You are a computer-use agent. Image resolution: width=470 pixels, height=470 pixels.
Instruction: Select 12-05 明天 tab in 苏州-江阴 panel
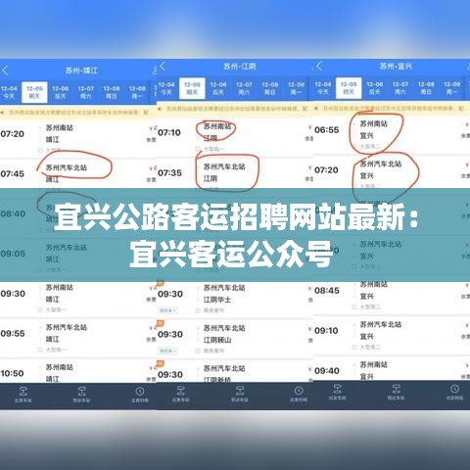pyautogui.click(x=192, y=88)
